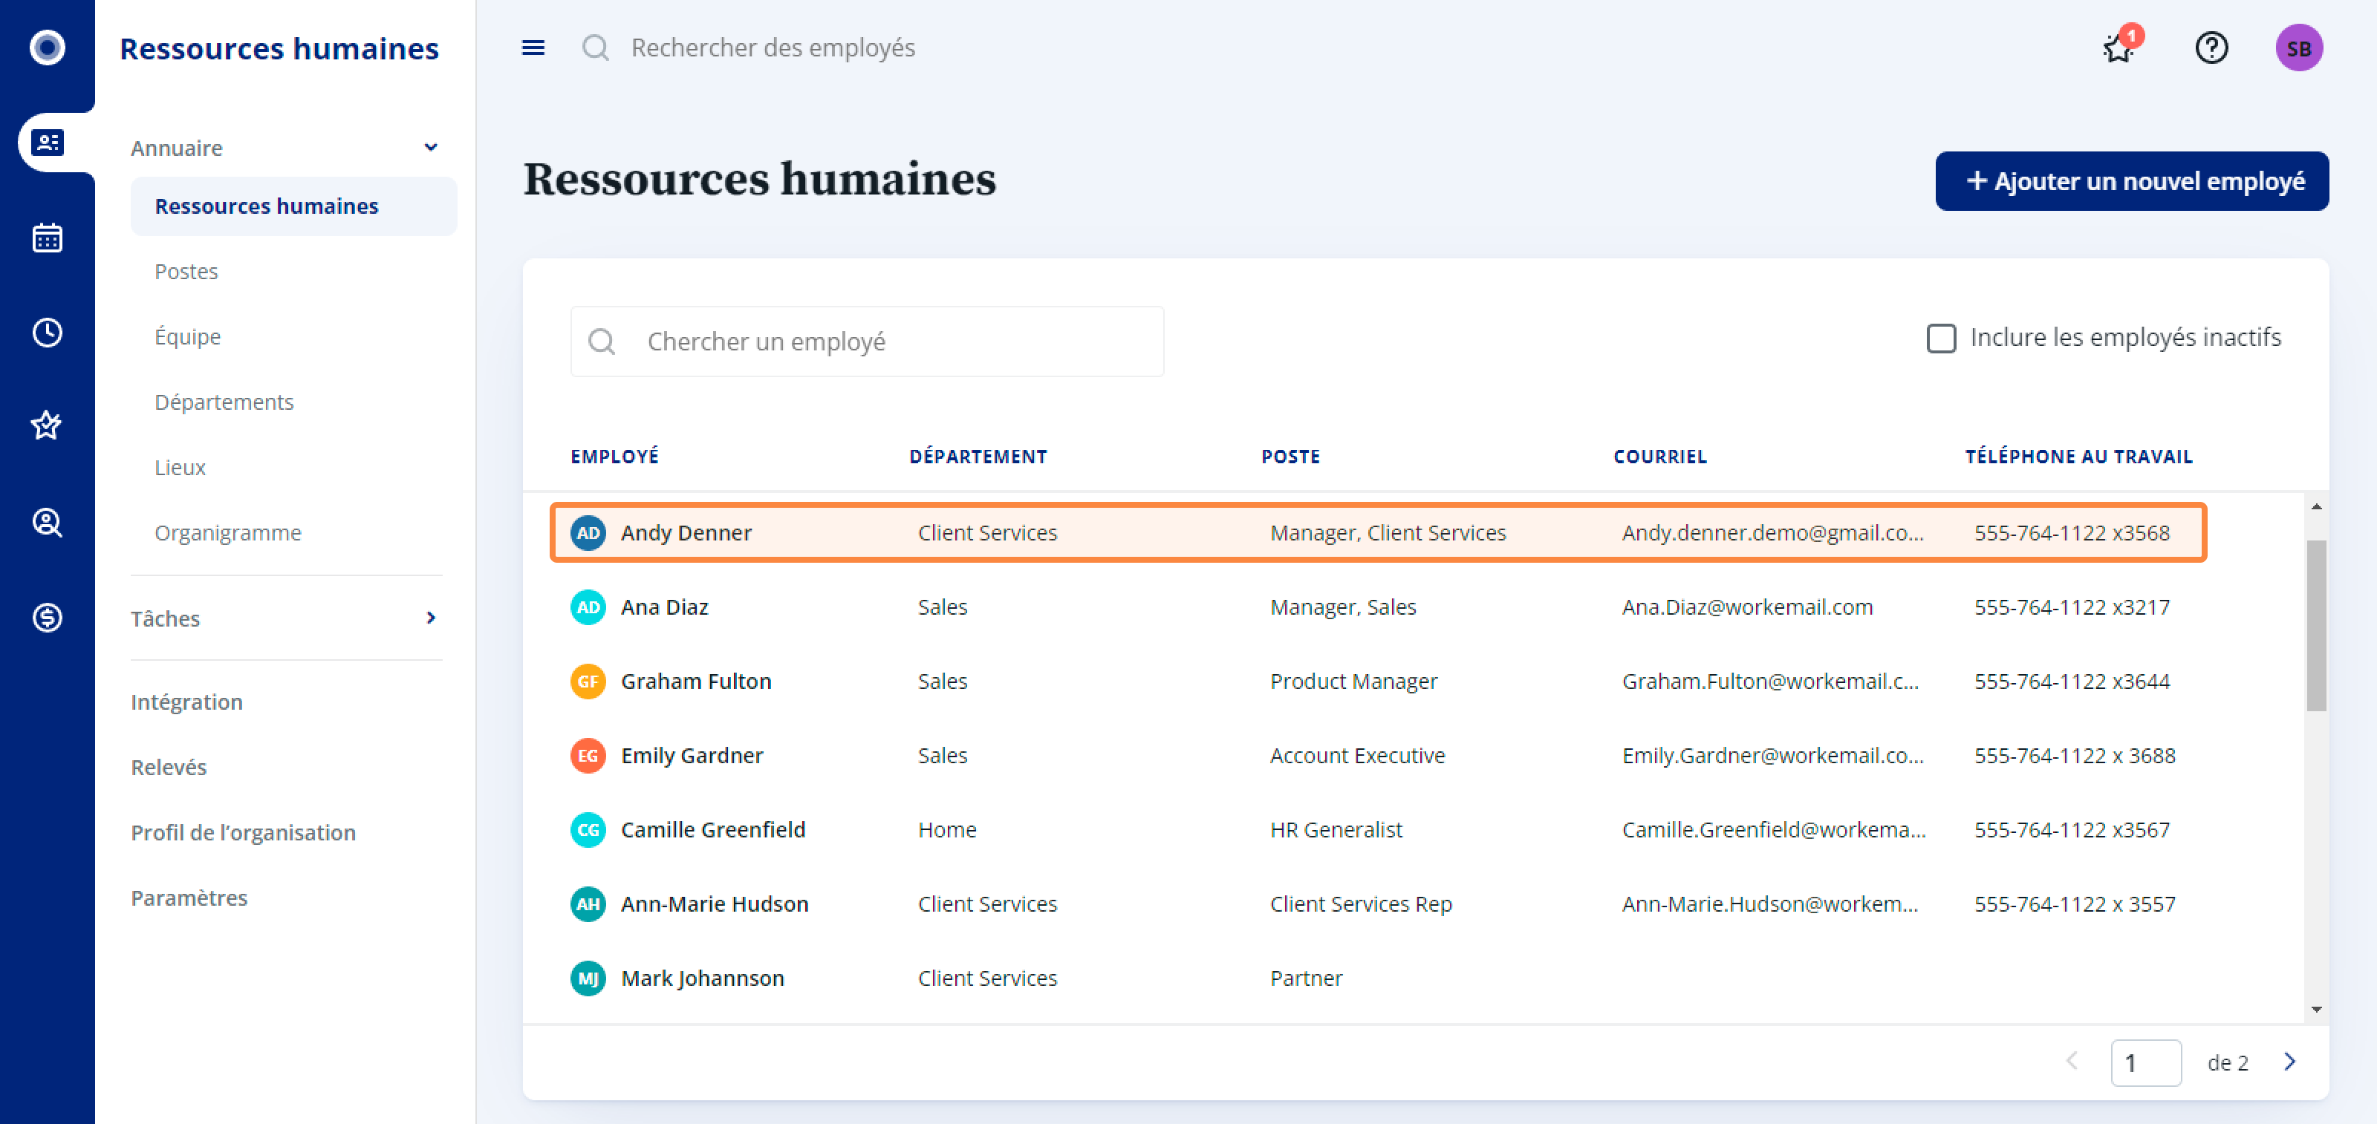
Task: Open Camille Greenfield employee name
Action: [712, 830]
